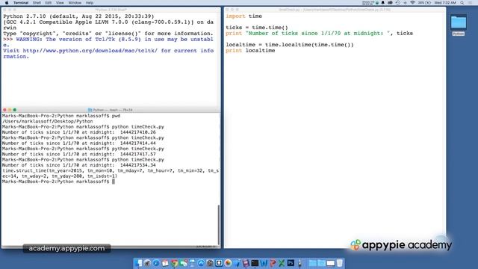
Task: Click the 'print localtime' line in the editor
Action: pos(250,51)
